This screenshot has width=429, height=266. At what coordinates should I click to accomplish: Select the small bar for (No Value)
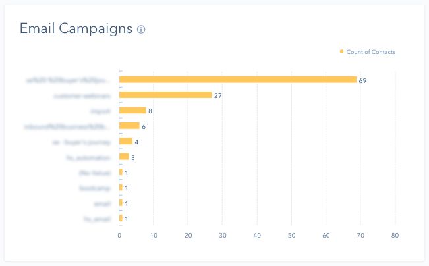(121, 172)
